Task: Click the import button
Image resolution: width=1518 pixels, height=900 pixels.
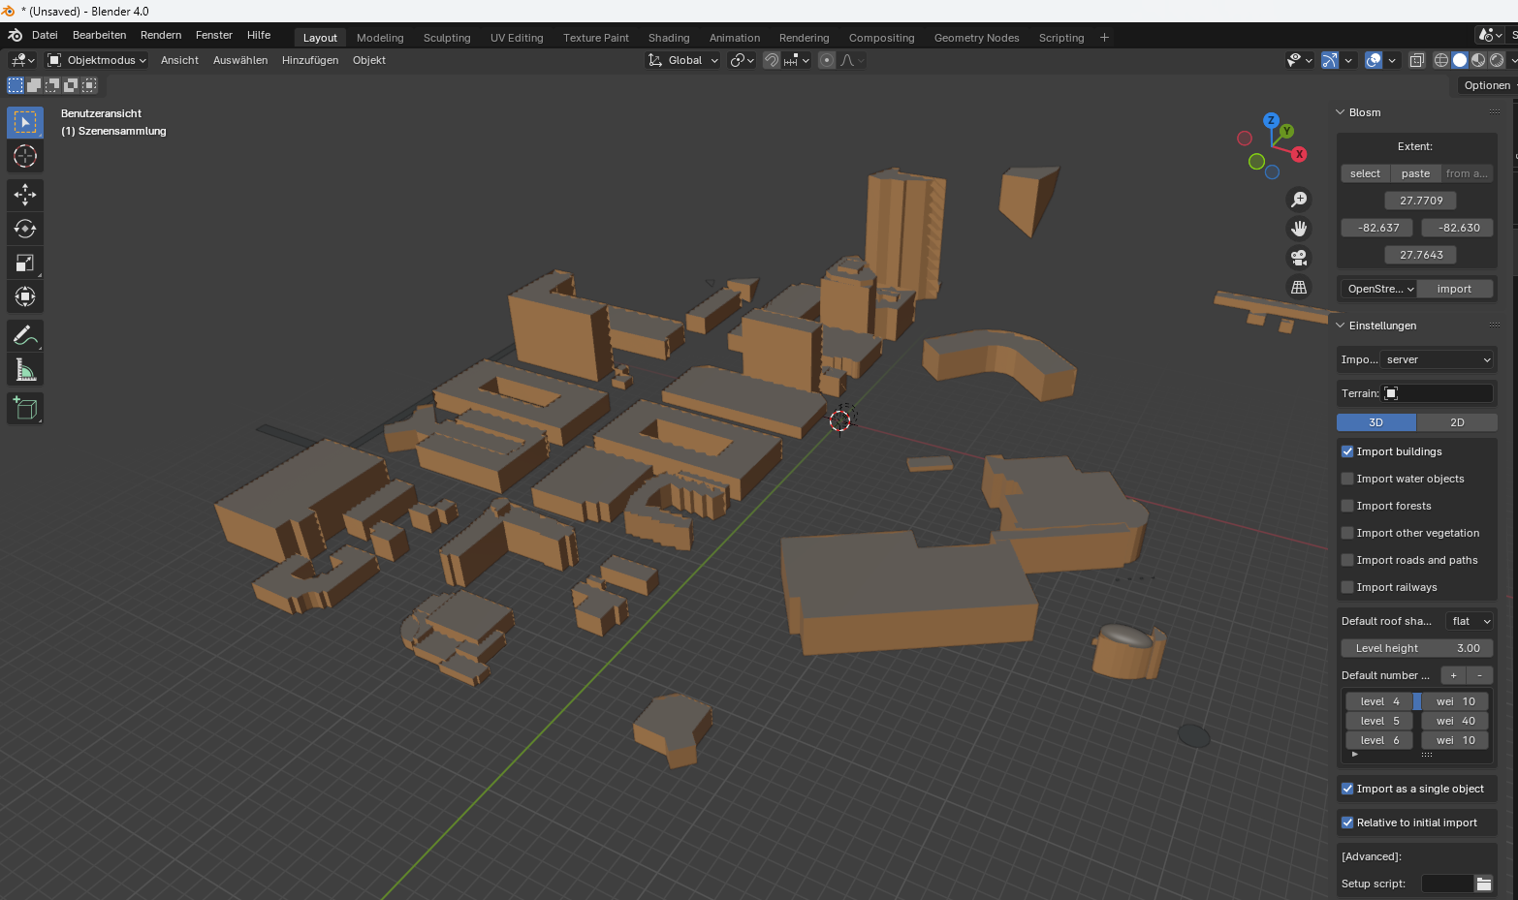Action: (x=1454, y=289)
